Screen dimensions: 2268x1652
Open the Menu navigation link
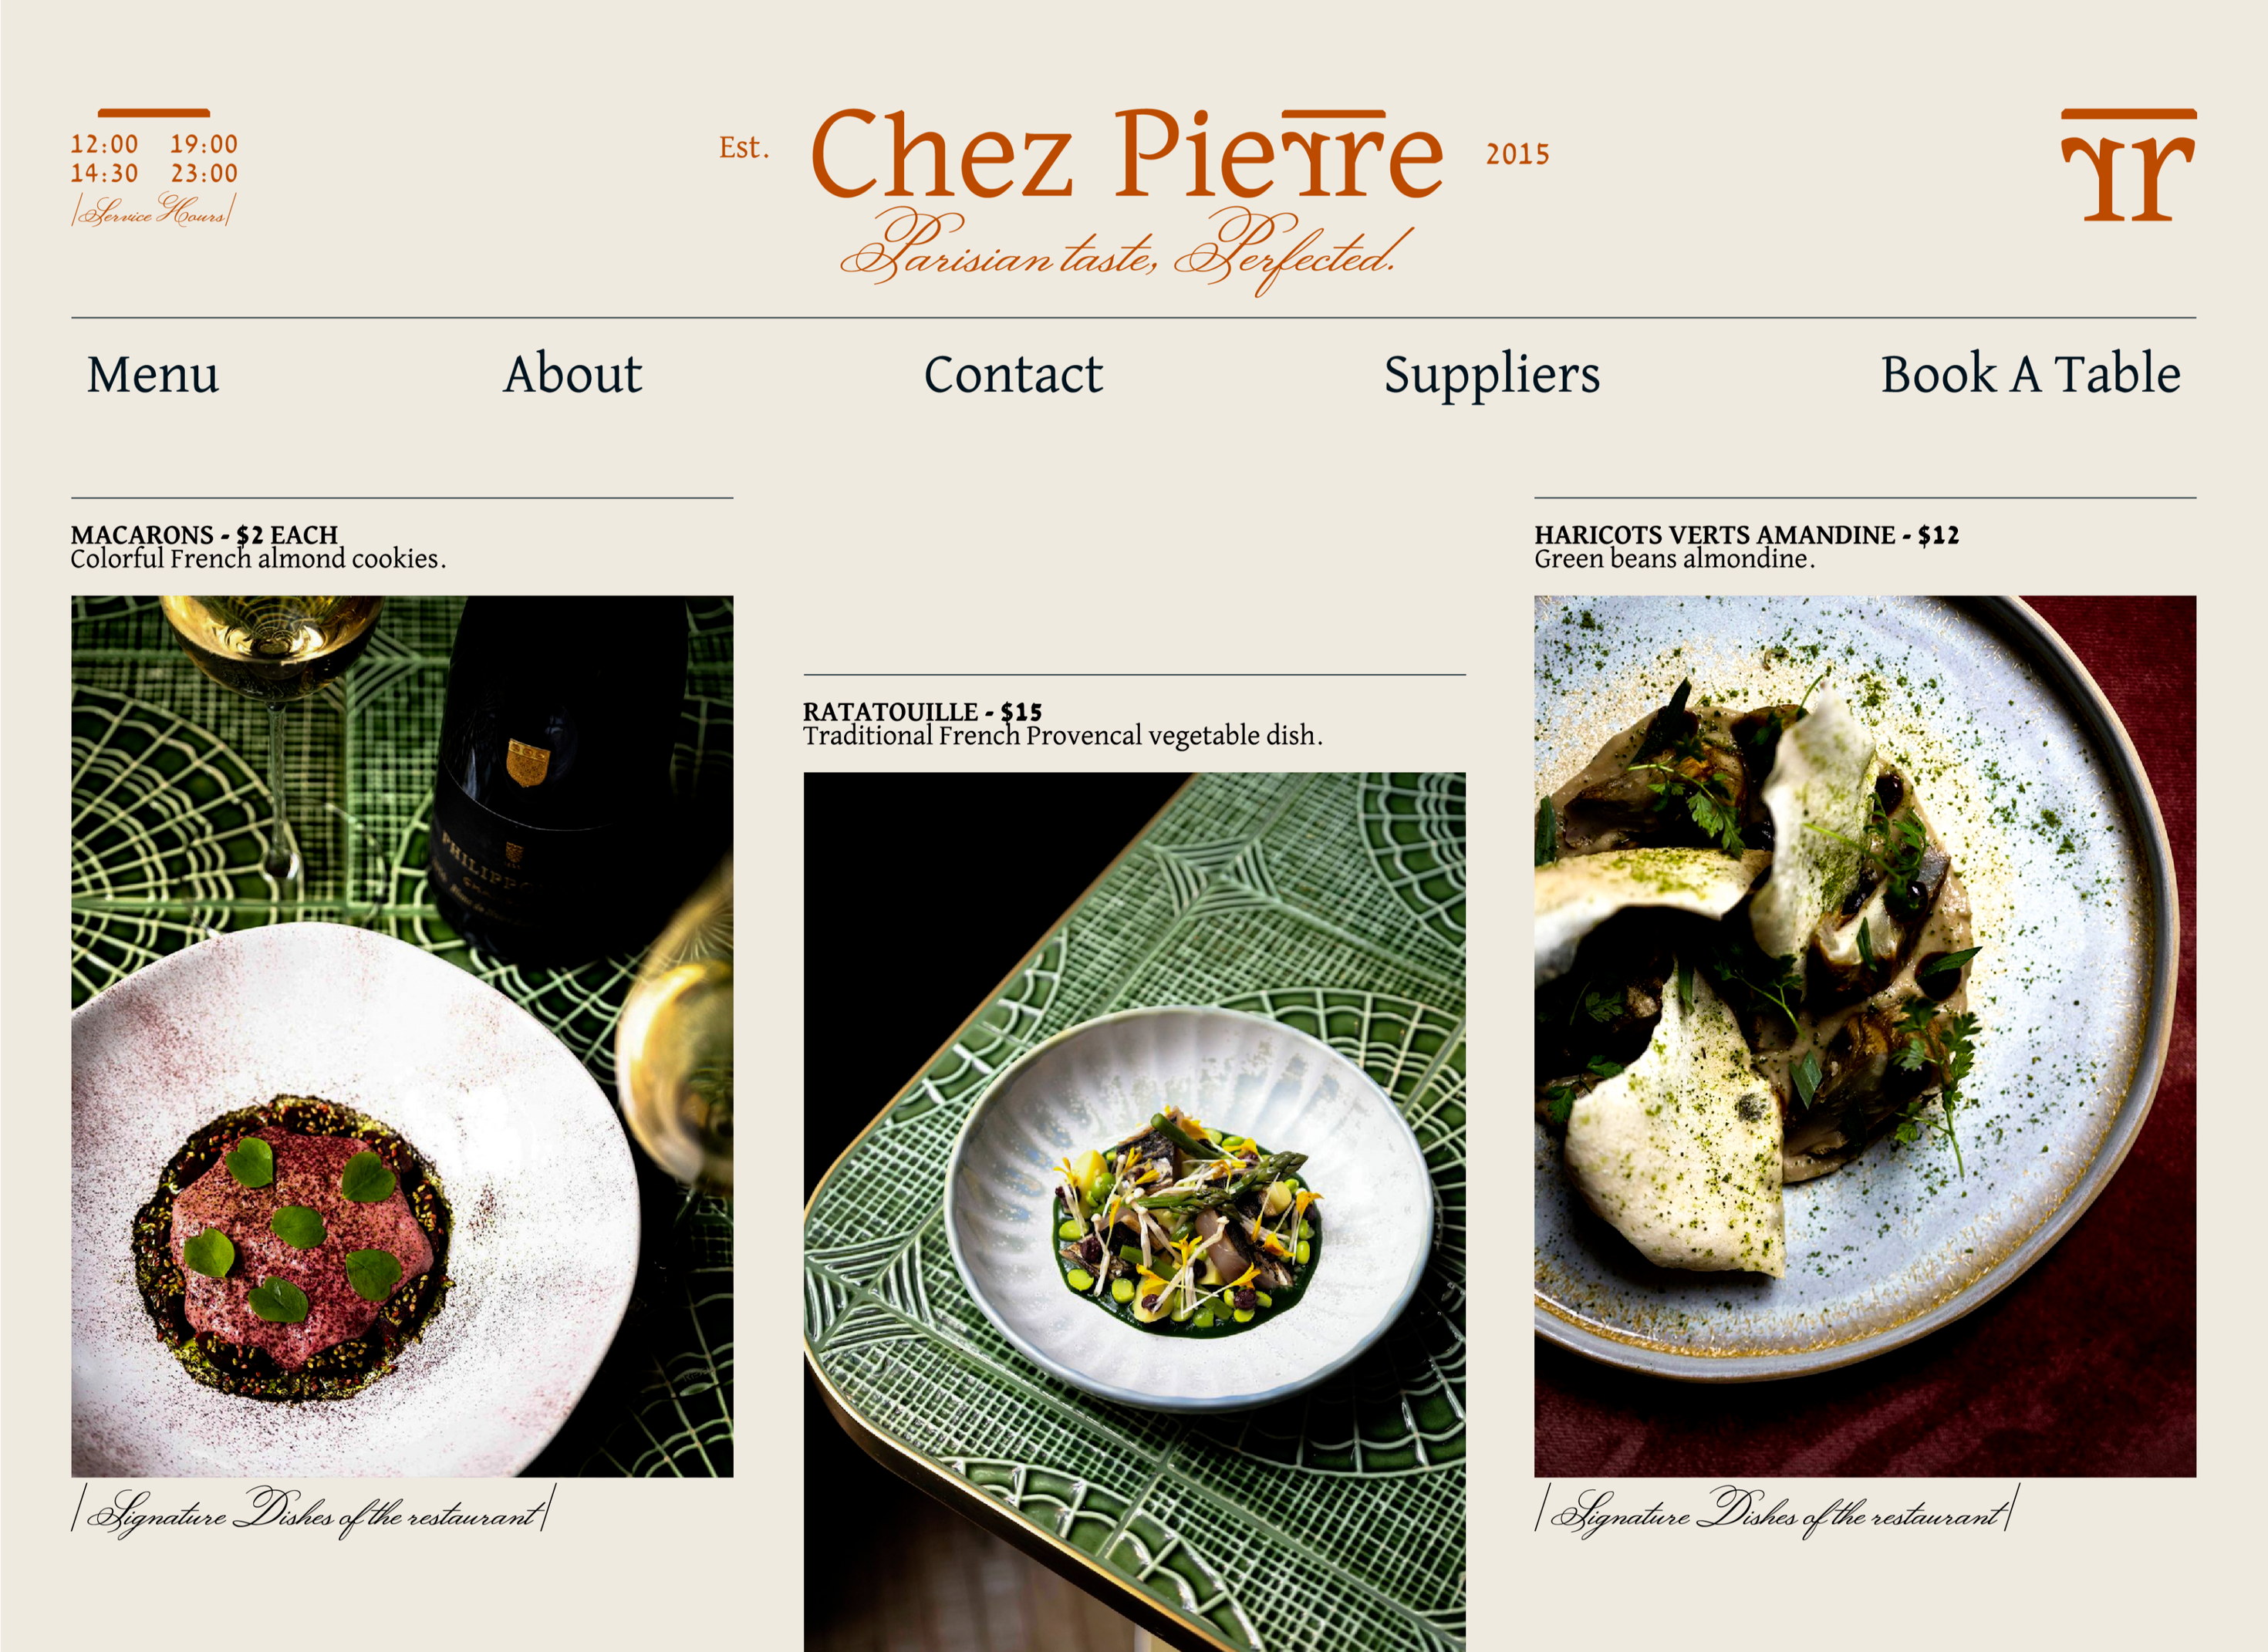(x=152, y=375)
